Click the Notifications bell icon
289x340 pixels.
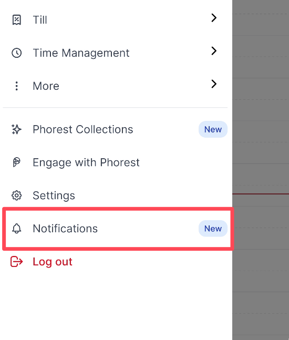pos(16,229)
